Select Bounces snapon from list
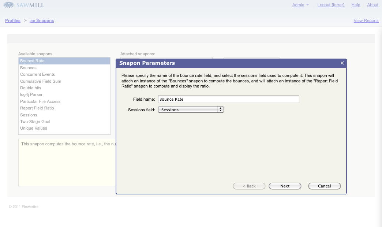The height and width of the screenshot is (227, 382). [28, 68]
